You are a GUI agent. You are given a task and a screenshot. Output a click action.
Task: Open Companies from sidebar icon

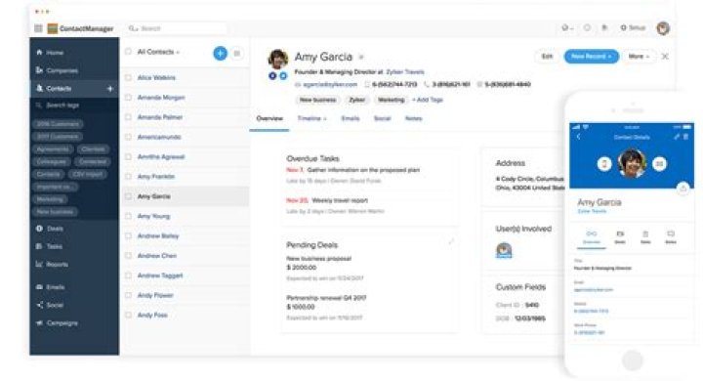(x=39, y=70)
